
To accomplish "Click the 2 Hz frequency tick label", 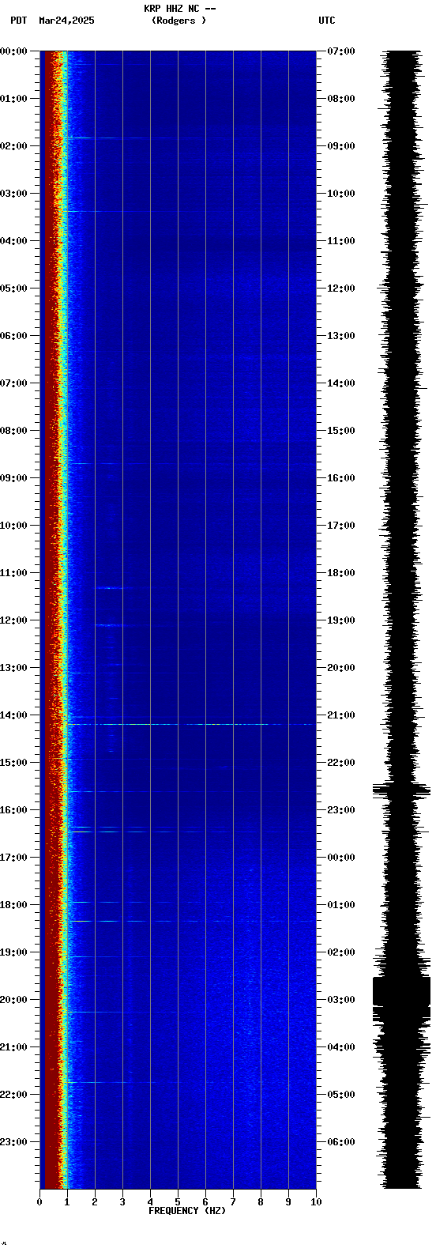I will coord(95,1202).
